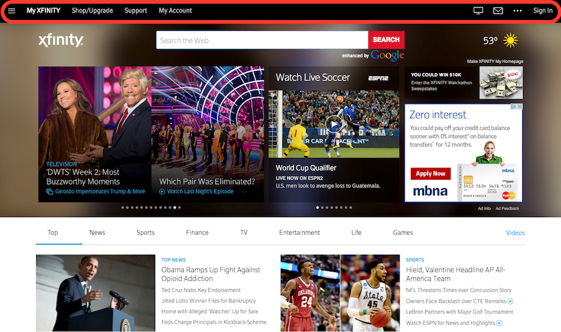This screenshot has height=332, width=561.
Task: Click Ad Info link
Action: [x=484, y=208]
